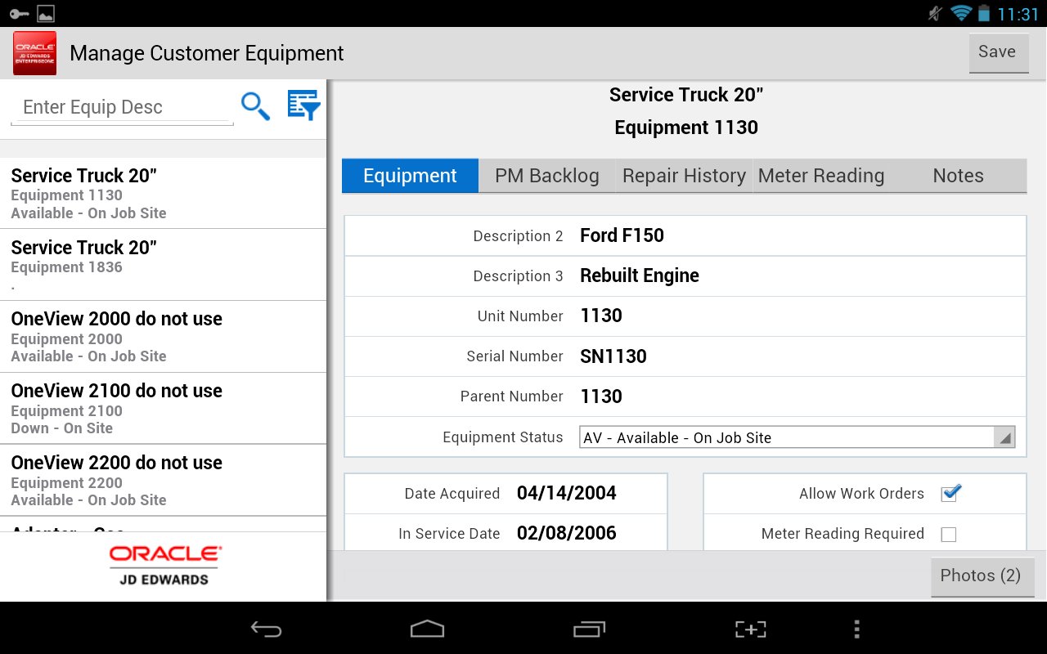Tap the picture notification icon
1047x654 pixels.
coord(46,14)
